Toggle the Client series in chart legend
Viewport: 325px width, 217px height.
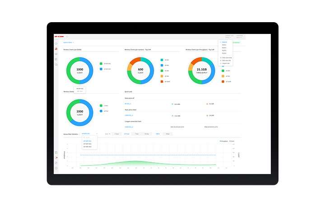[x=232, y=141]
